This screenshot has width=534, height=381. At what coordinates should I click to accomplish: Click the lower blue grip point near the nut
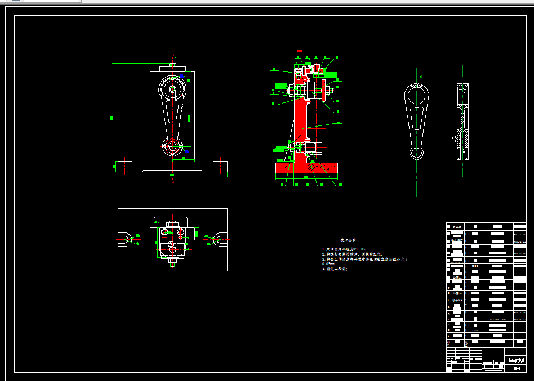pos(186,151)
